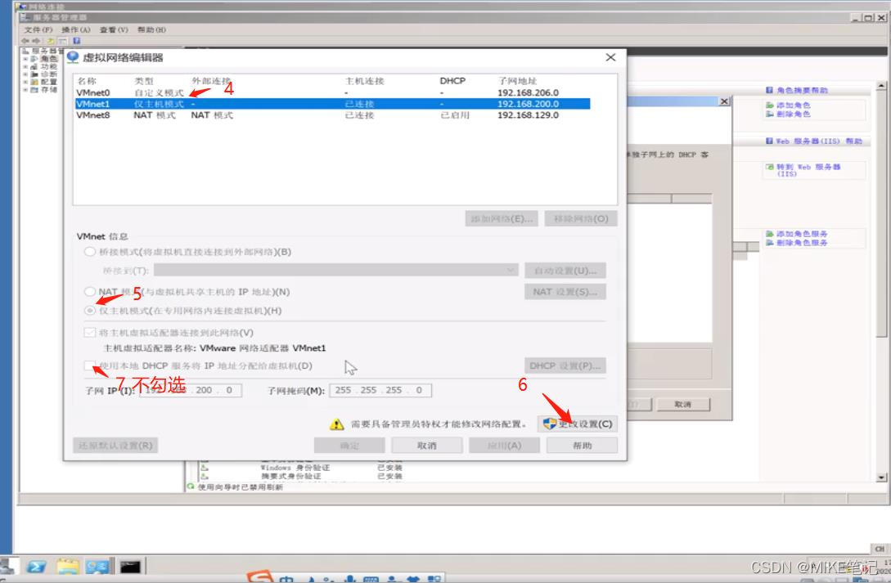891x583 pixels.
Task: Click the DHCP 设置(P)... button
Action: point(565,365)
